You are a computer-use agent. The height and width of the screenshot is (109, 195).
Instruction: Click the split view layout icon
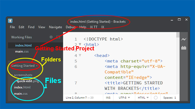pyautogui.click(x=58, y=37)
